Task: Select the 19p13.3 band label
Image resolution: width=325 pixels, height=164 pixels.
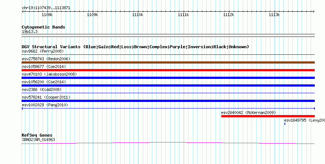Action: [30, 31]
